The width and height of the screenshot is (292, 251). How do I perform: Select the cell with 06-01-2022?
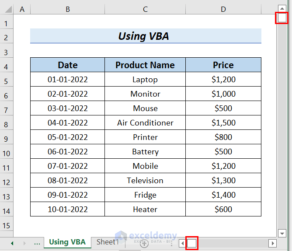pyautogui.click(x=68, y=151)
